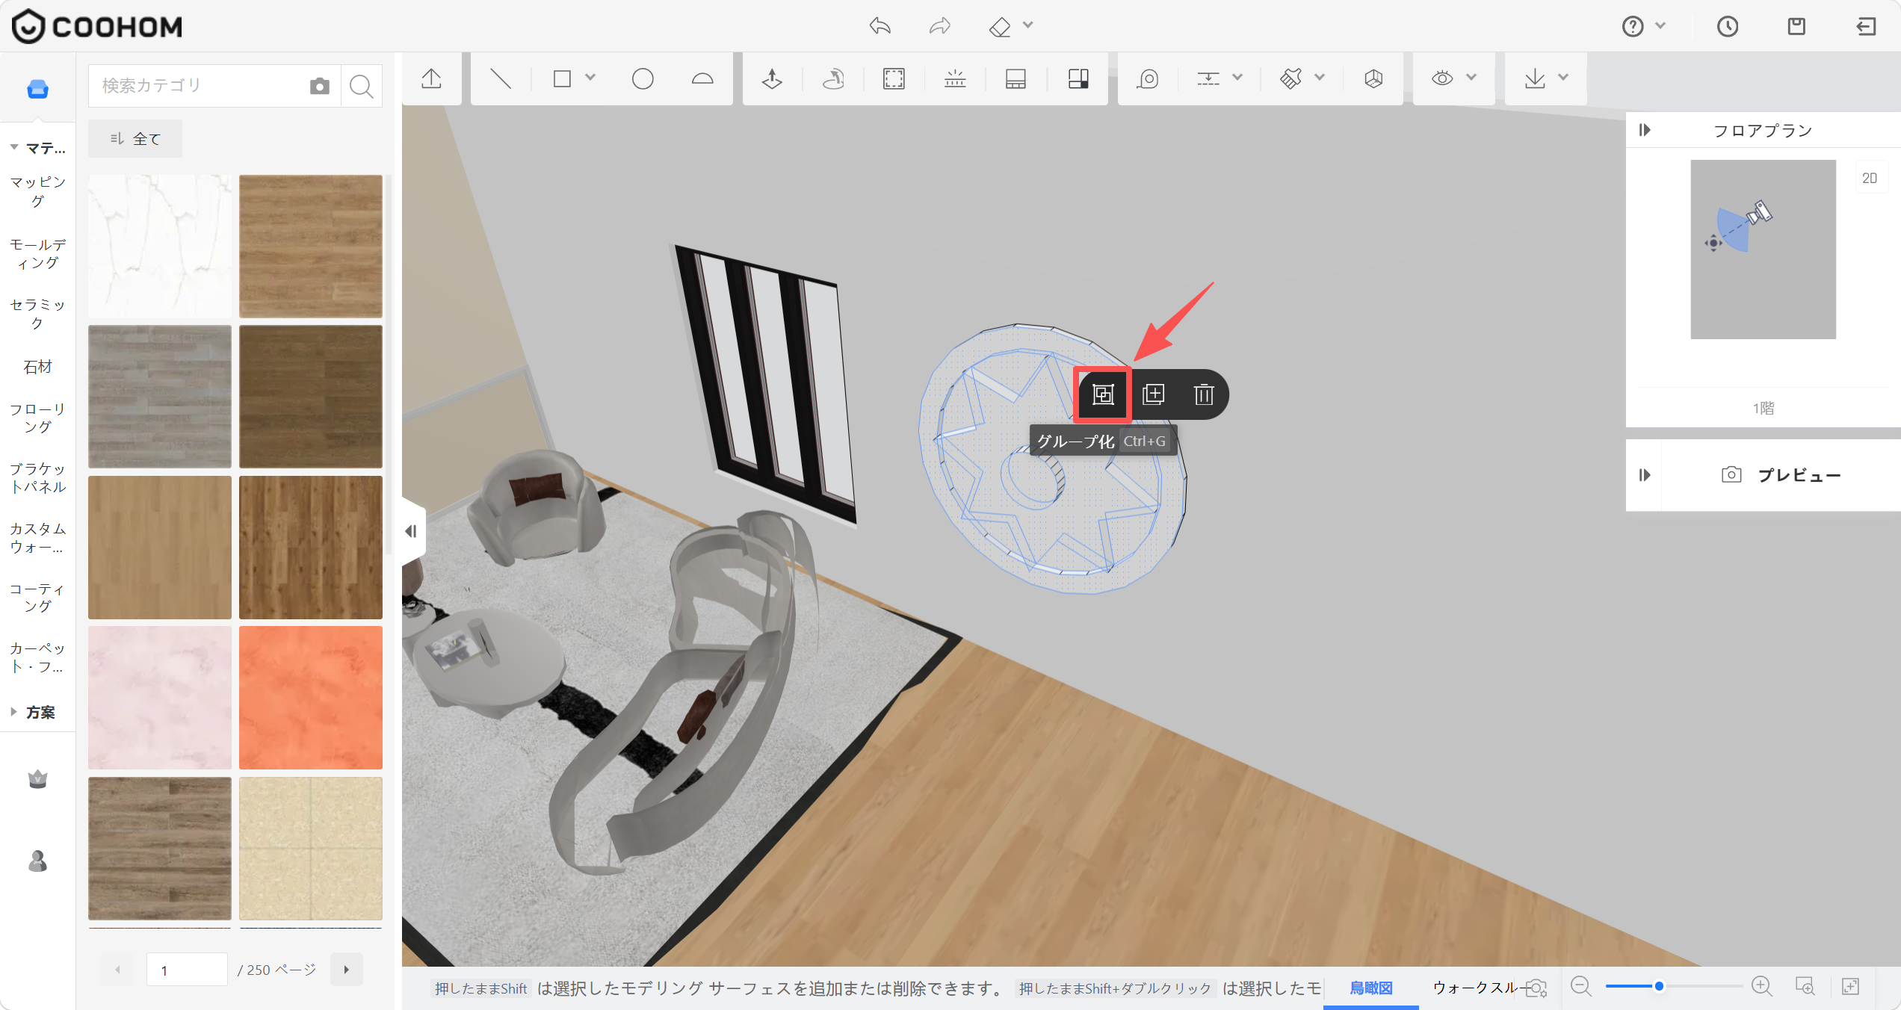Collapse the left material panel arrow
1901x1010 pixels.
411,531
